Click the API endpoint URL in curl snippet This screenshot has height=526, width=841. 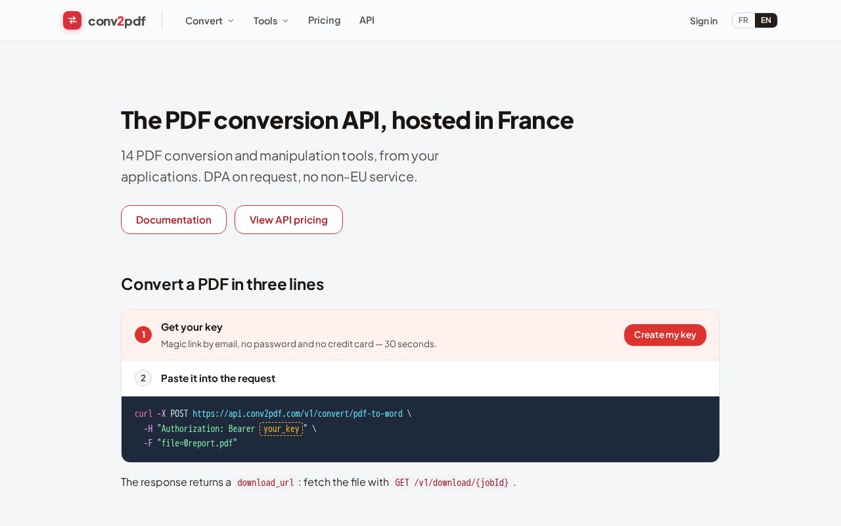(298, 414)
